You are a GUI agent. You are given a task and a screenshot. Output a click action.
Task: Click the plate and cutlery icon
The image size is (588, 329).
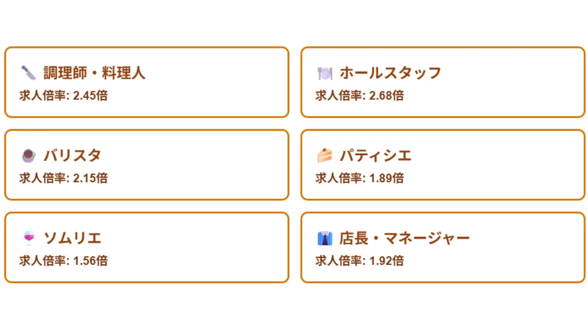click(x=325, y=73)
